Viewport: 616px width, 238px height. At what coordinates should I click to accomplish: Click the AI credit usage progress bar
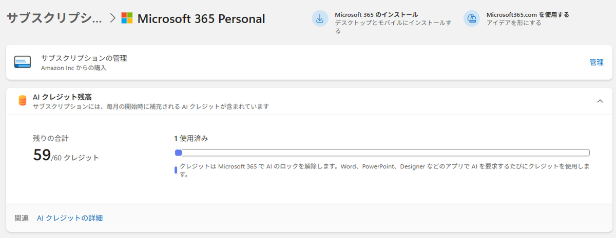tap(382, 153)
